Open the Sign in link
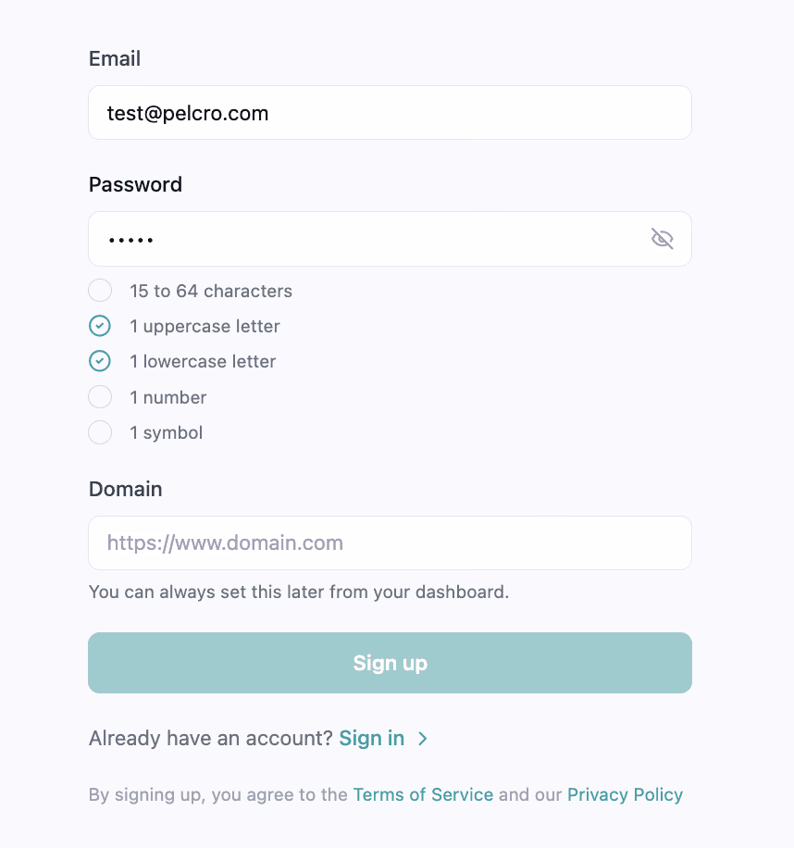Screen dimensions: 794x848 click(372, 738)
